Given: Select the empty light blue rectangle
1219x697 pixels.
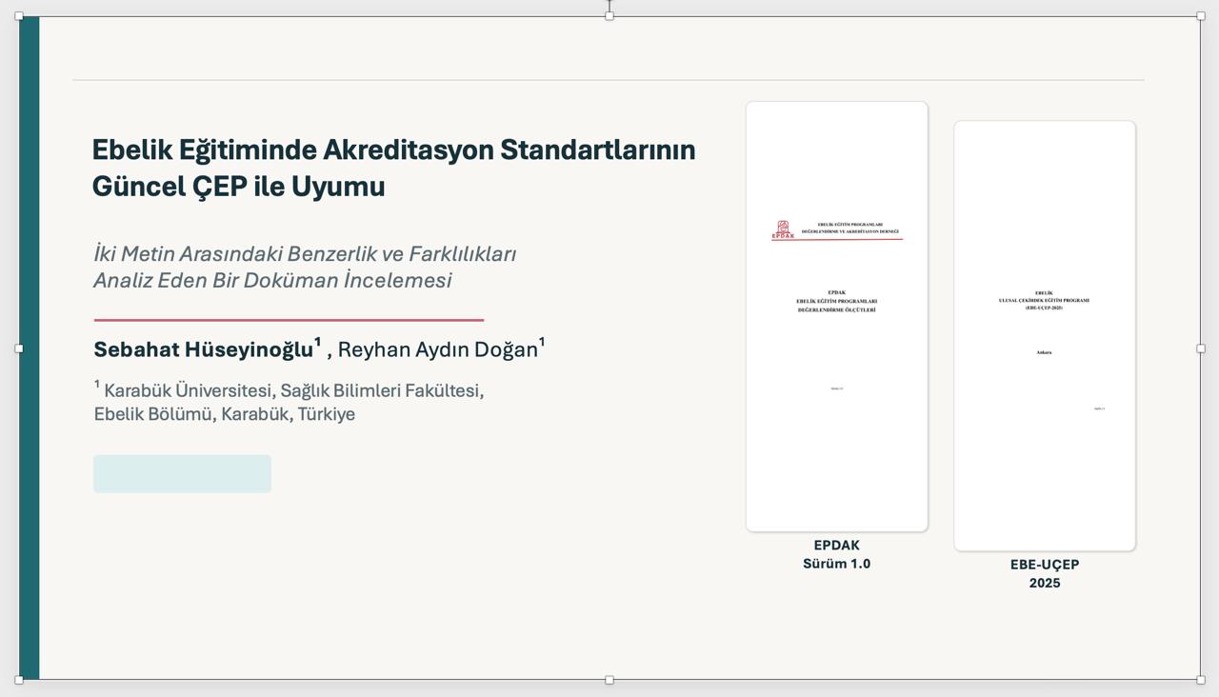Looking at the screenshot, I should 182,473.
